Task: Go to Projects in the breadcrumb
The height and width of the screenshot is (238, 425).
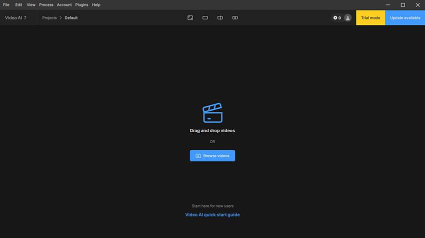Action: (49, 18)
